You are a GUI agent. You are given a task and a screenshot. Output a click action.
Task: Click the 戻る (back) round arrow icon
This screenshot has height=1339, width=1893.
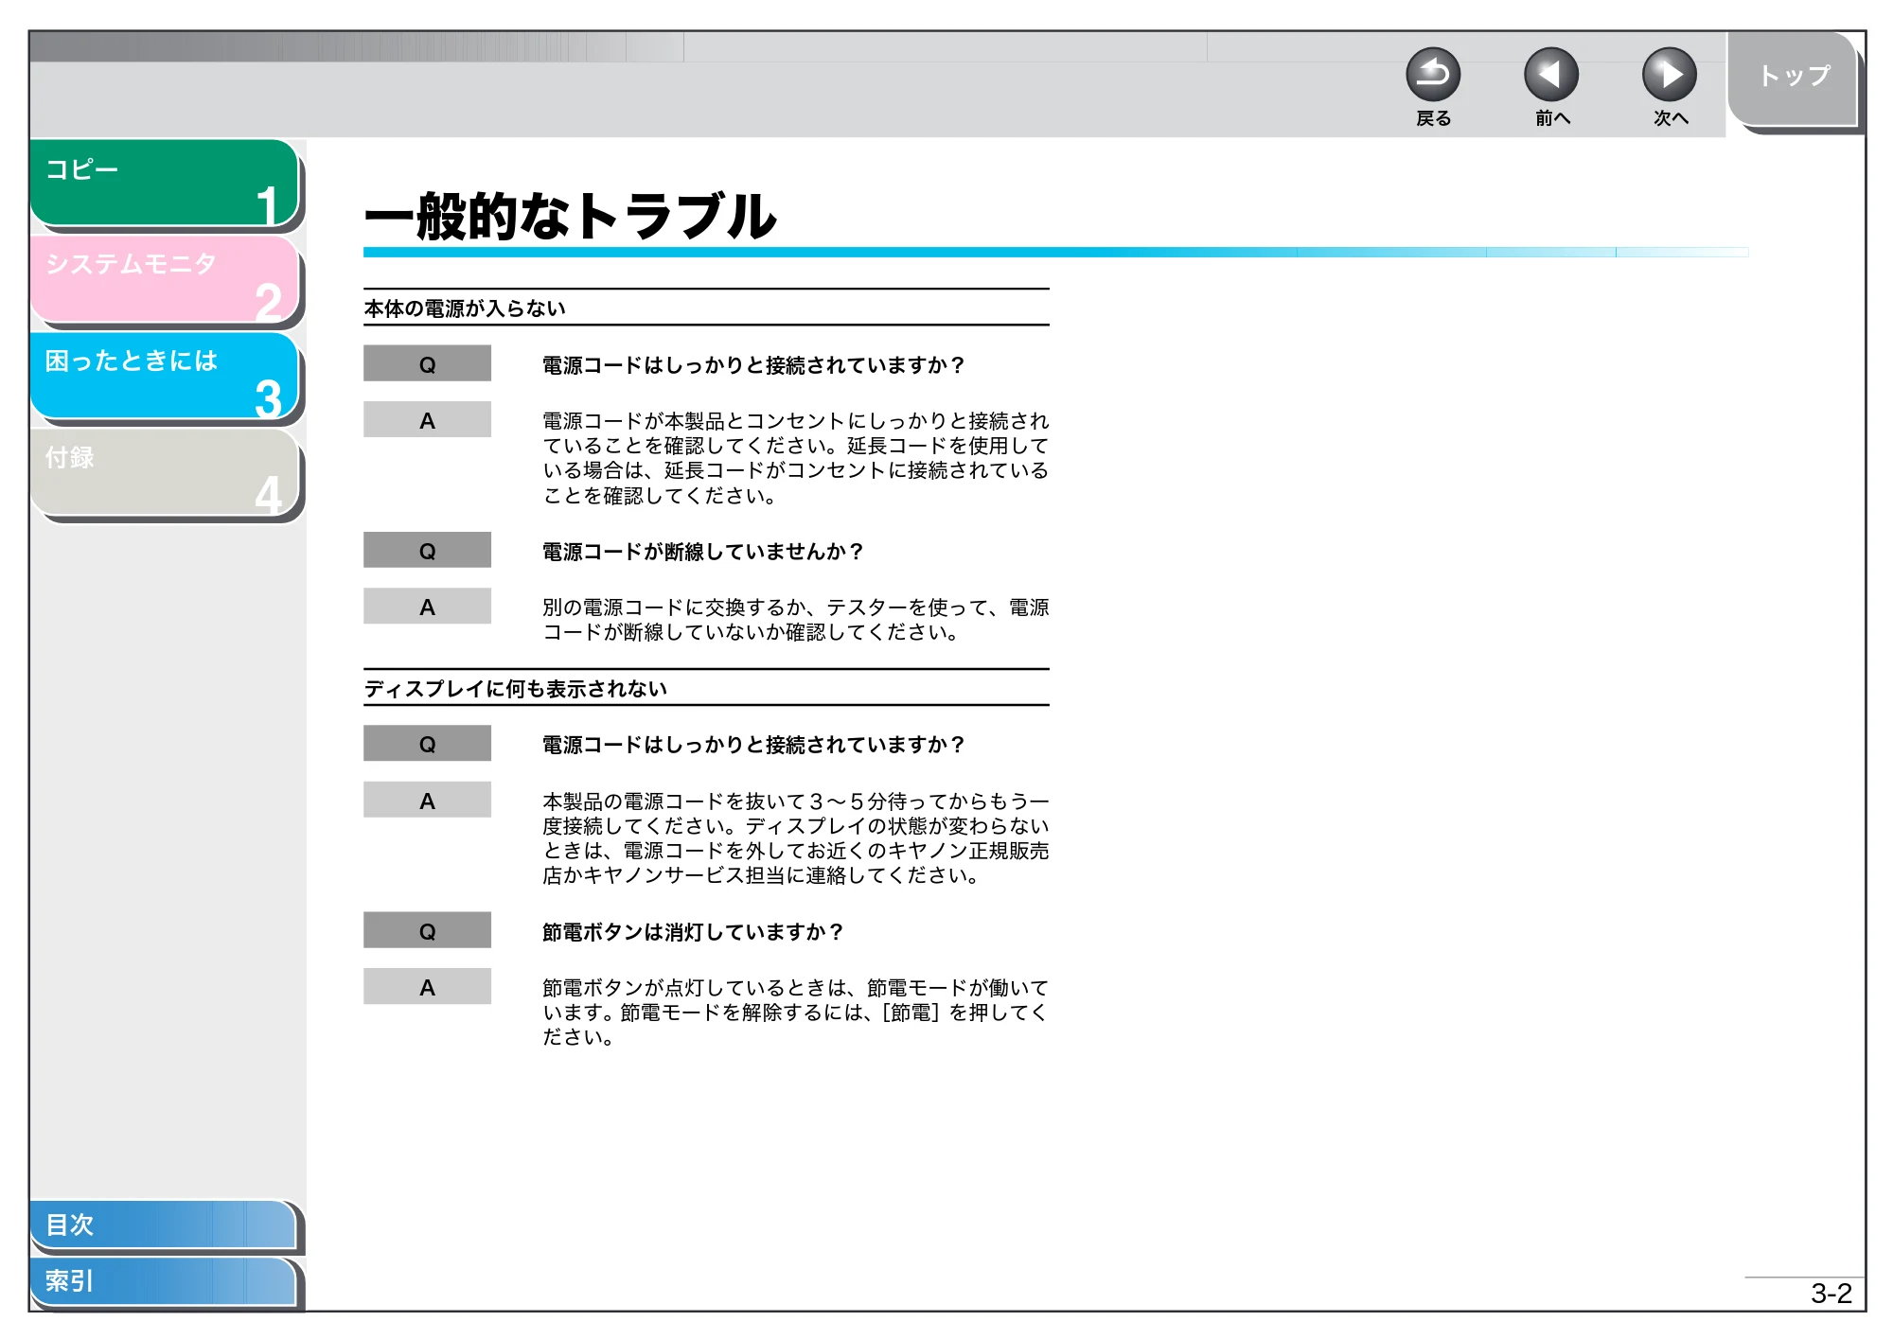(1433, 75)
